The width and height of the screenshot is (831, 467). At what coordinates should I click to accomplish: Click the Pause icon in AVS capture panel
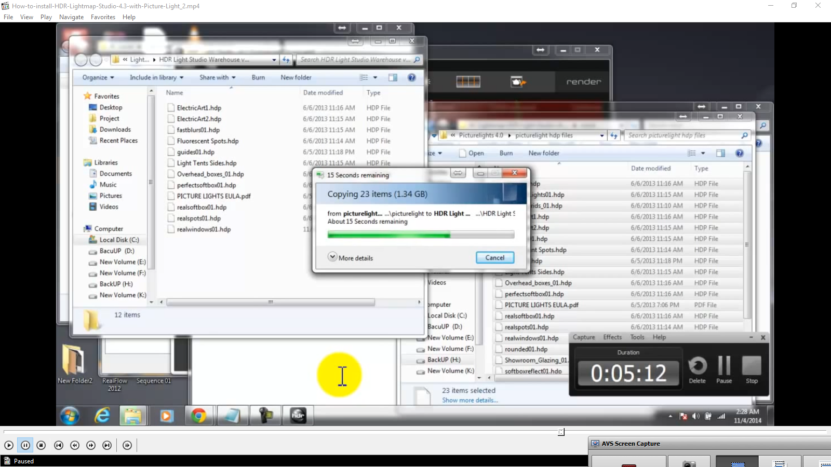pos(724,370)
